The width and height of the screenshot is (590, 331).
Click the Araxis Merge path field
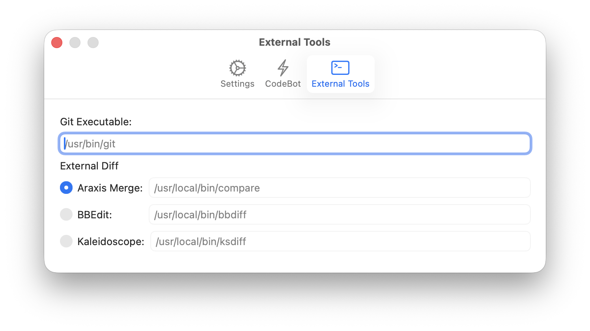click(x=340, y=188)
